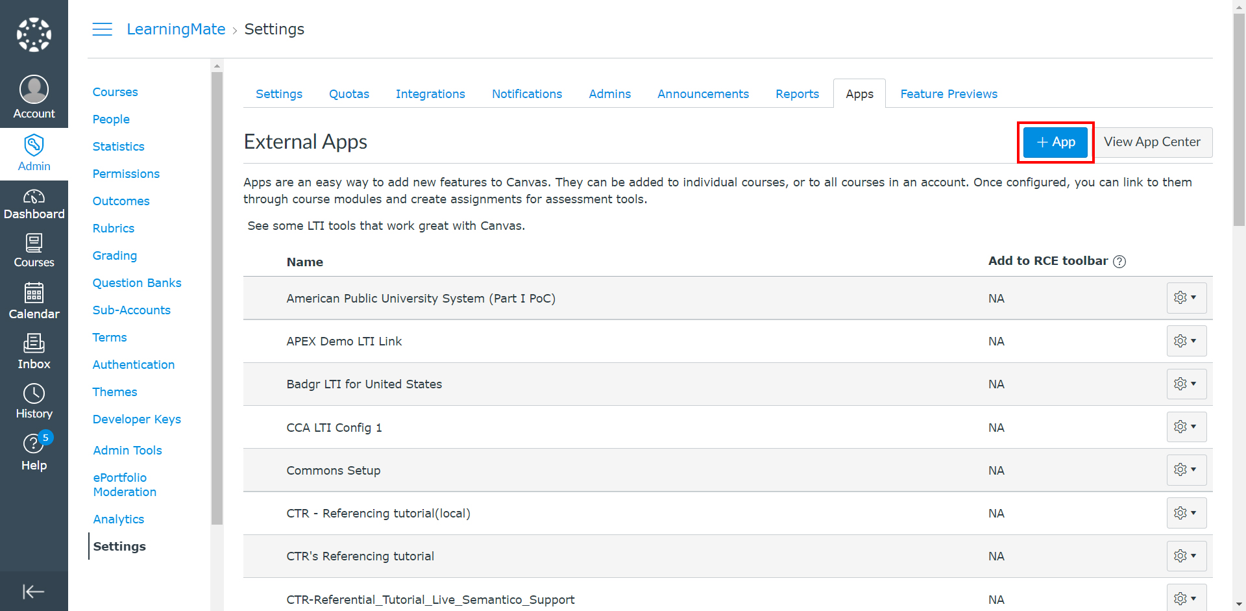This screenshot has height=611, width=1246.
Task: Open gear menu for CTR - Referencing tutorial(local)
Action: tap(1186, 513)
